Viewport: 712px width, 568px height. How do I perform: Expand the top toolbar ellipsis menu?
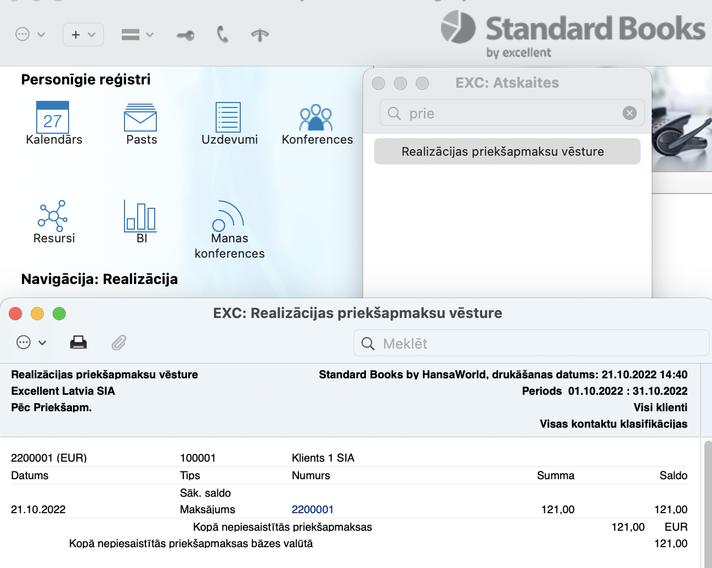pos(30,35)
